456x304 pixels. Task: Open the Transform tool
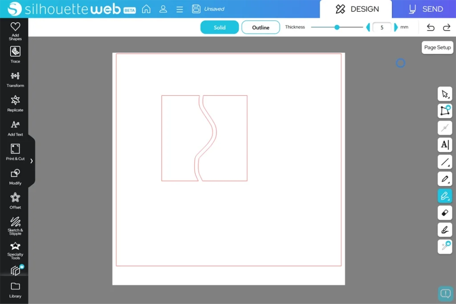[15, 79]
